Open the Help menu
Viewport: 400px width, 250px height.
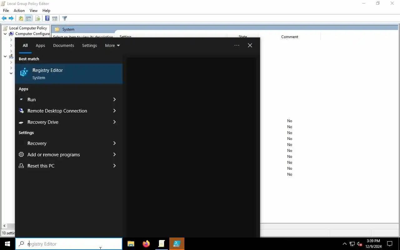pyautogui.click(x=46, y=11)
